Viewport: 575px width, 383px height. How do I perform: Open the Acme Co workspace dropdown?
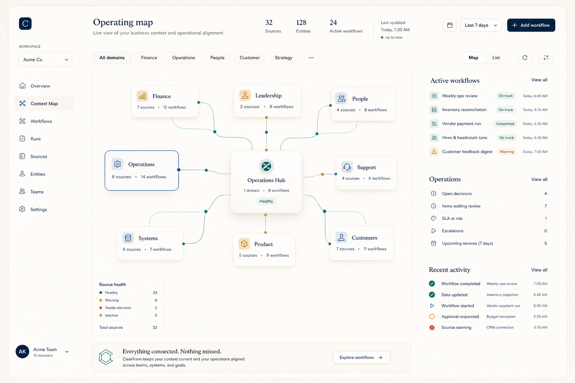click(45, 59)
